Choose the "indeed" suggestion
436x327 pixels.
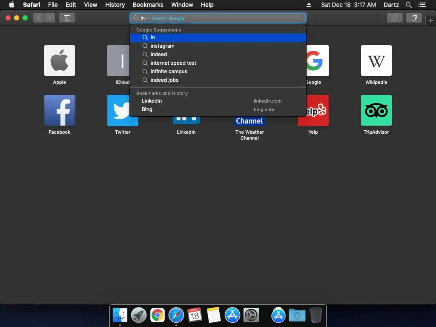point(218,54)
